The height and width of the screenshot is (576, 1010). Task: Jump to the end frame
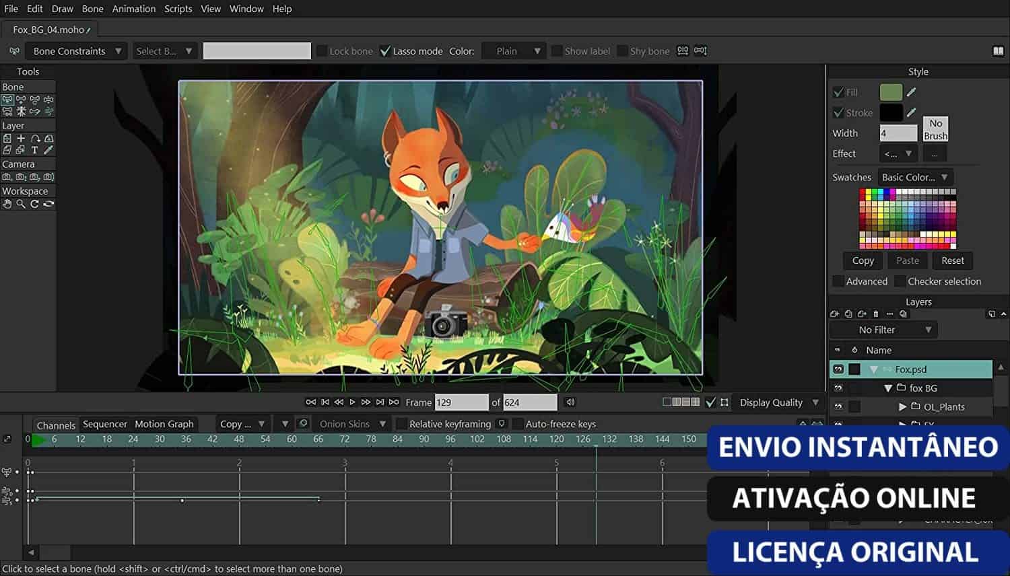[x=394, y=402]
